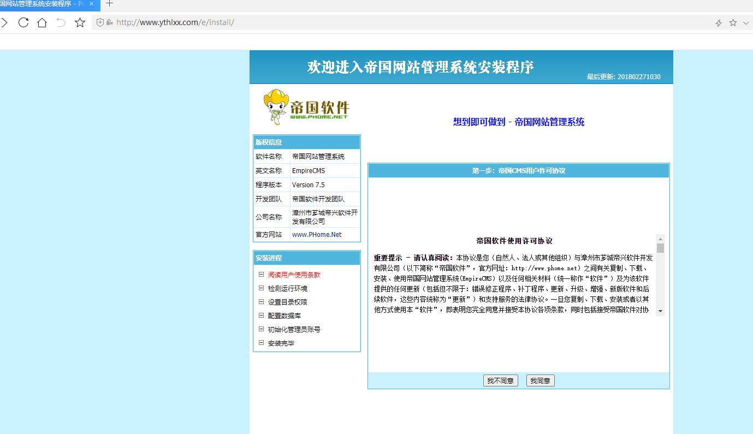Expand the dropdown chevron right of address bar
The width and height of the screenshot is (753, 434).
pyautogui.click(x=746, y=23)
